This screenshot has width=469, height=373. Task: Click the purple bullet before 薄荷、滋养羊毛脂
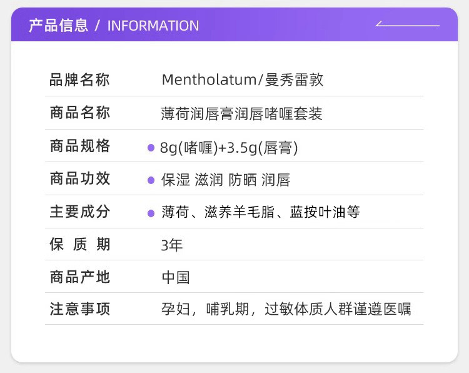click(151, 213)
